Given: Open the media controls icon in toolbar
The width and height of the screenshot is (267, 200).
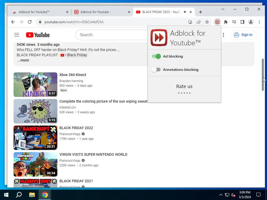Looking at the screenshot, I should [x=234, y=22].
